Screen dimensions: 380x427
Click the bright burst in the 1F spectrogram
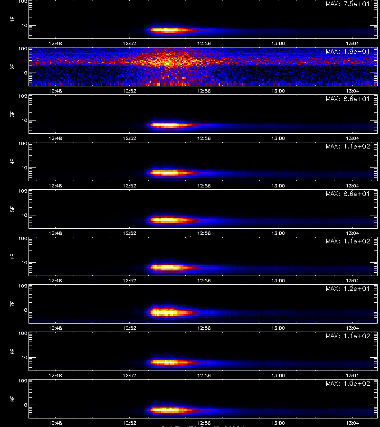coord(171,30)
